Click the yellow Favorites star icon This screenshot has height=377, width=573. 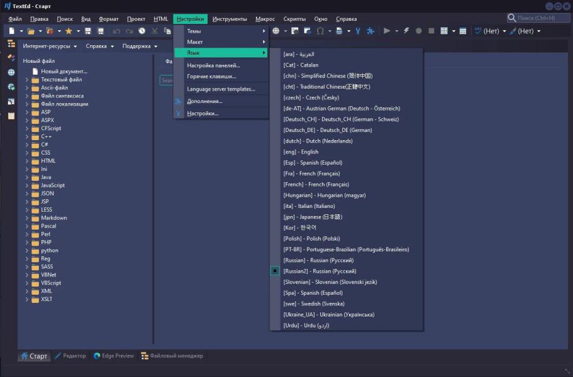(69, 31)
